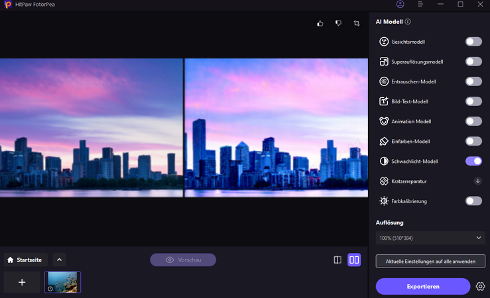
Task: Turn on Farbkalibrierung switch
Action: pos(473,201)
